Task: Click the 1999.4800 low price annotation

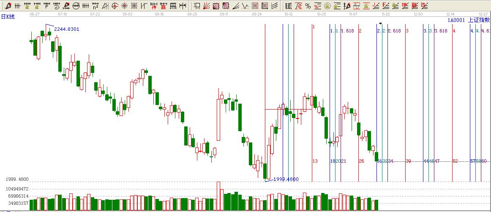Action: click(x=286, y=179)
